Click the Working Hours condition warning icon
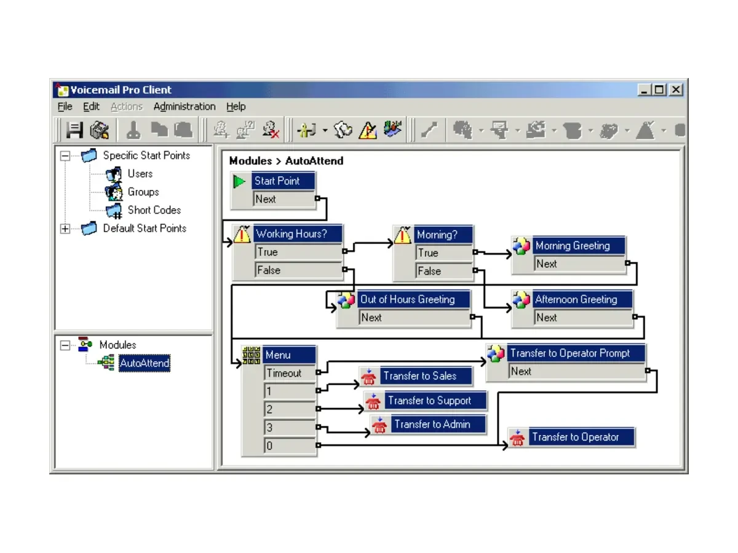 point(243,234)
